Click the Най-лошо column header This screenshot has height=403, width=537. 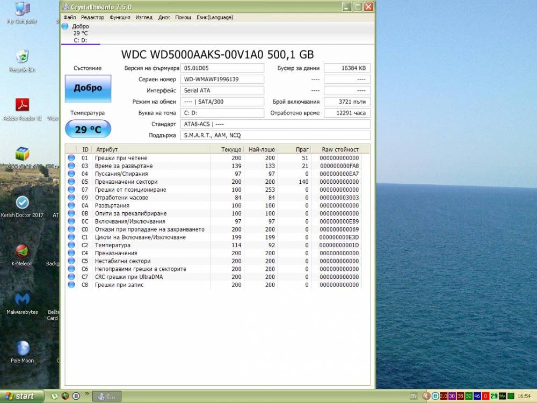[260, 149]
